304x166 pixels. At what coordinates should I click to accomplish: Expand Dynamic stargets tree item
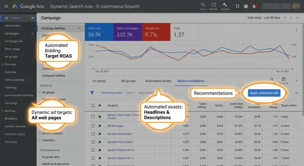[x=40, y=133]
